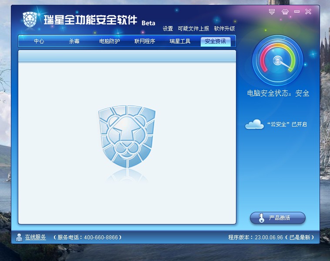Open the title bar dropdown menu icon

click(x=272, y=12)
